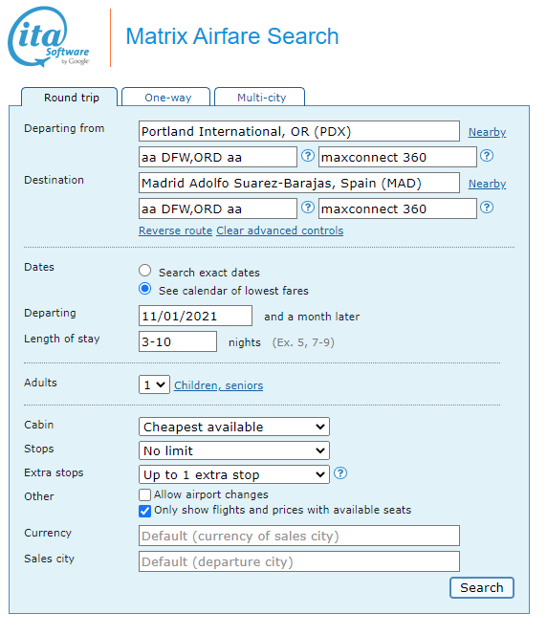Enable Allow airport changes checkbox

[x=144, y=494]
